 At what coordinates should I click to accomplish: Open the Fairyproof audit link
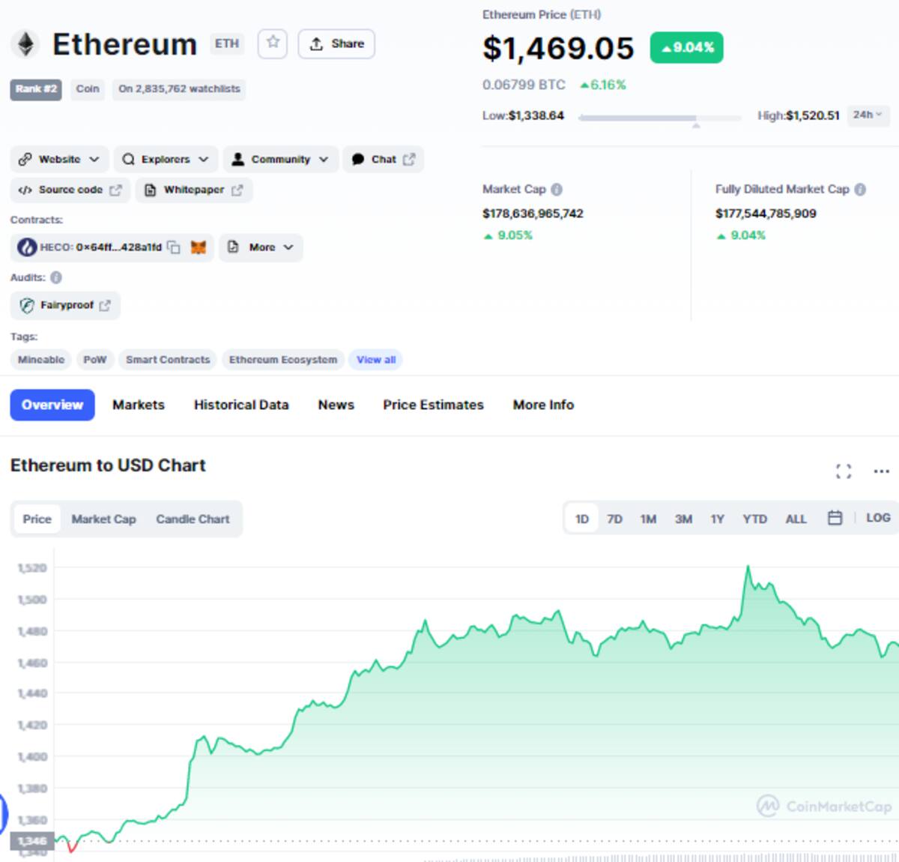(x=65, y=305)
